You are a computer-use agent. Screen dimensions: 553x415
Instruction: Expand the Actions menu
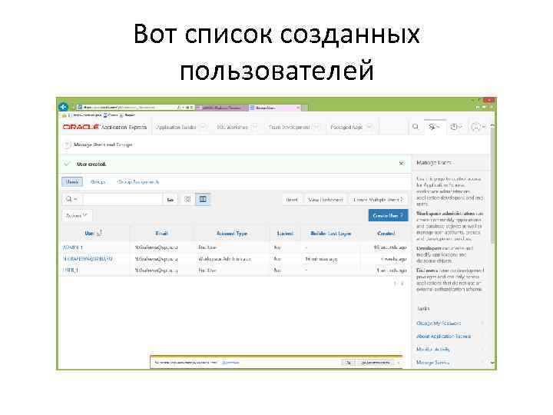[x=77, y=215]
